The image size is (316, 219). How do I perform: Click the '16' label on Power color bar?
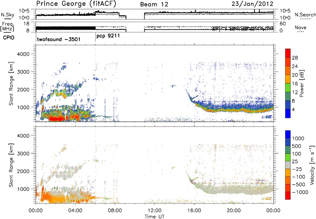click(295, 84)
